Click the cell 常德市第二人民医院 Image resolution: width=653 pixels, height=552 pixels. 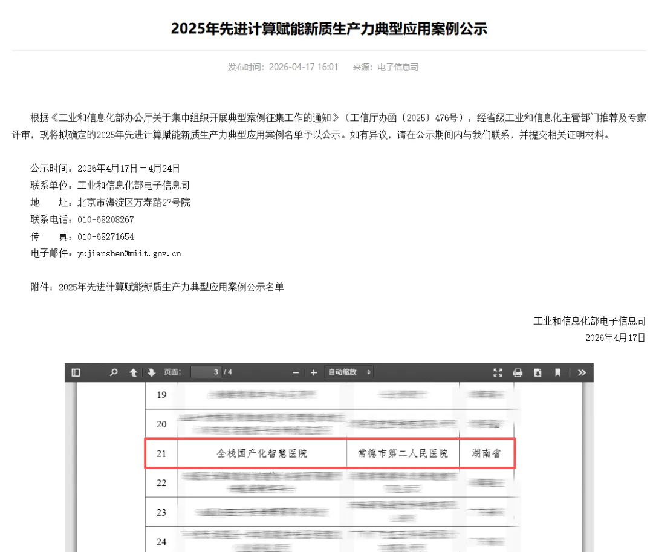[403, 453]
